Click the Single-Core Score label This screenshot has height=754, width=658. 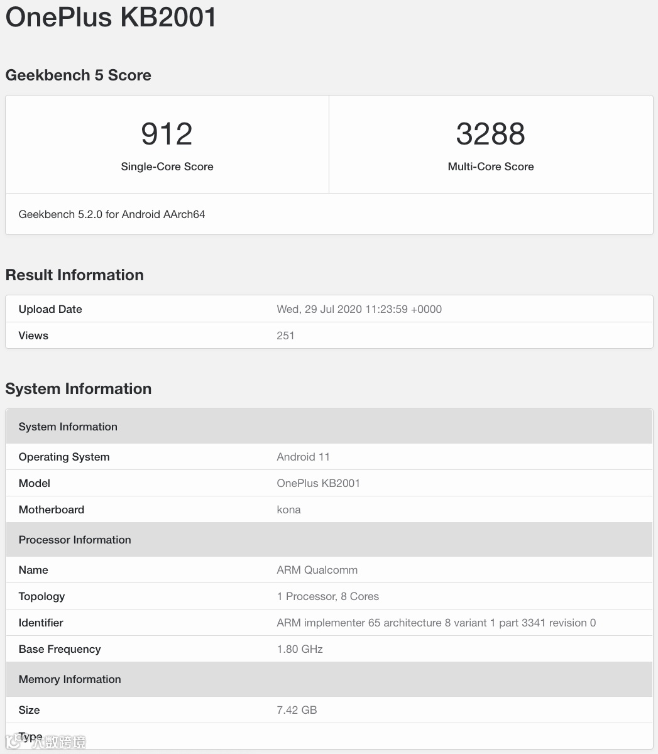(167, 167)
